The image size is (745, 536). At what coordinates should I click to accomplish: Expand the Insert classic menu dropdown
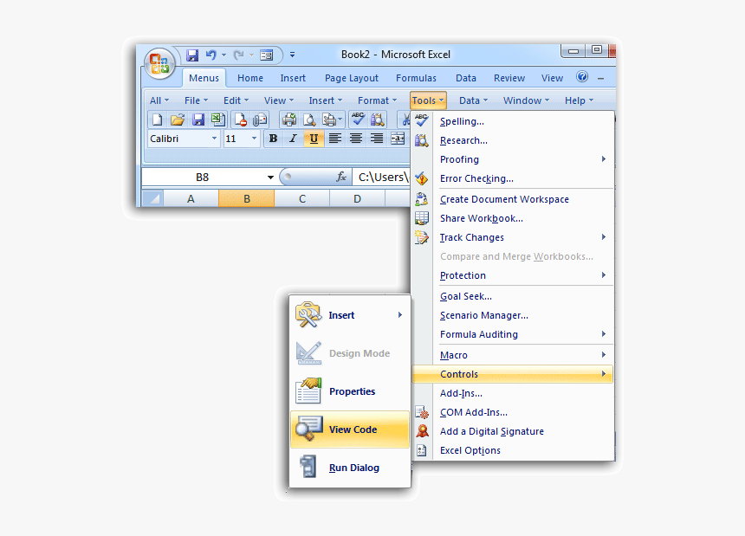point(326,100)
